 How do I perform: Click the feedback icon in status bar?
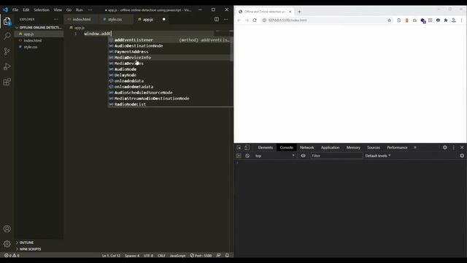point(219,256)
